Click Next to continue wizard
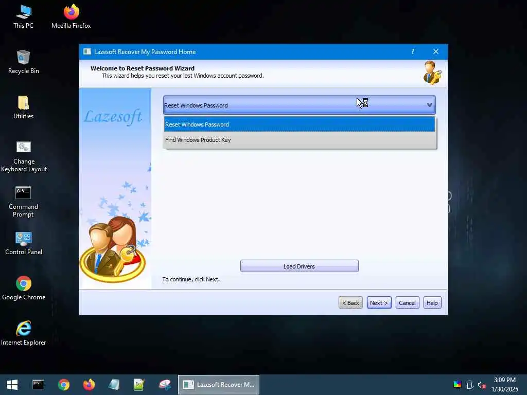The width and height of the screenshot is (527, 395). pyautogui.click(x=379, y=302)
